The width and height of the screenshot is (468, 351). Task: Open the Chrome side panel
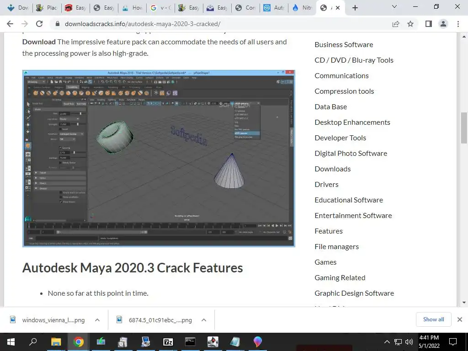point(429,24)
